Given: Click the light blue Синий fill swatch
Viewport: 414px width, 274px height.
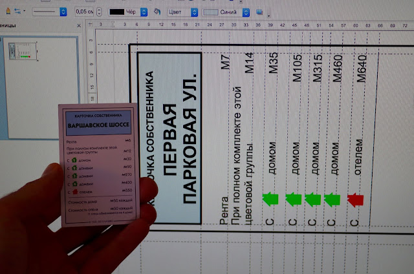Looking at the screenshot, I should pos(210,12).
